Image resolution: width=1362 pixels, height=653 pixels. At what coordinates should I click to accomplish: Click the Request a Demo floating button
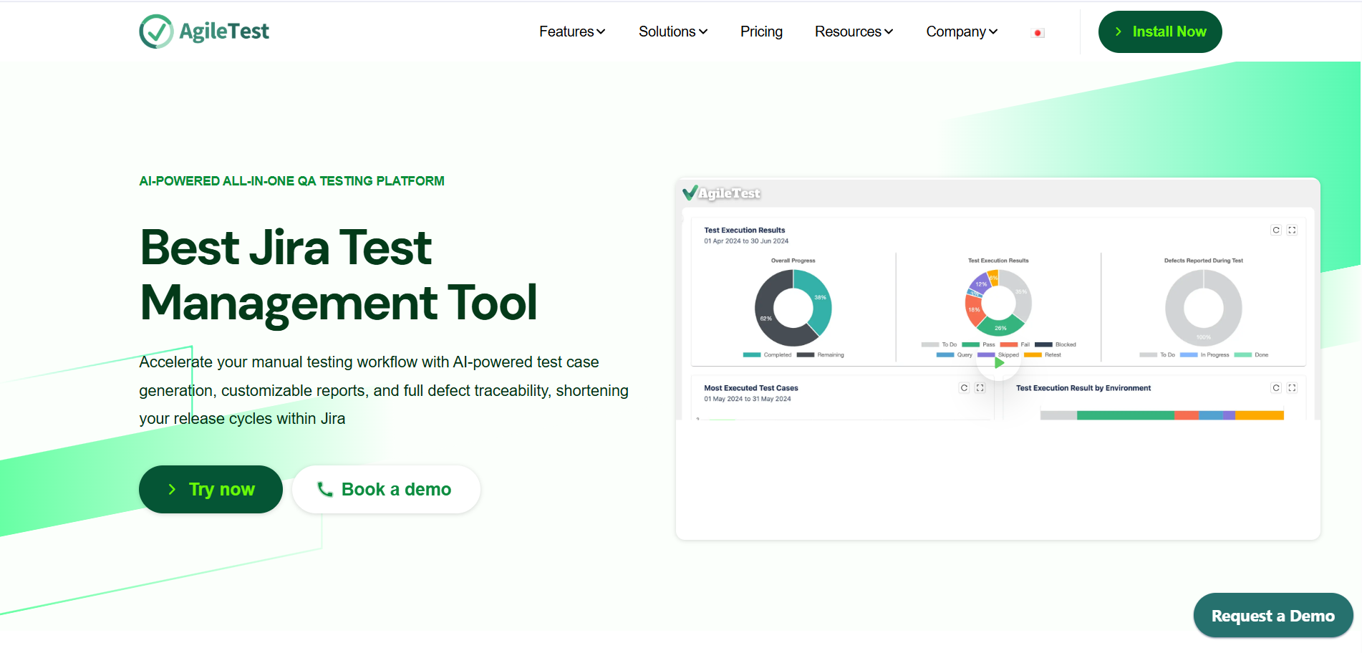(x=1272, y=616)
